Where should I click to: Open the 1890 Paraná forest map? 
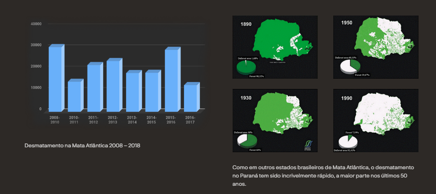(x=275, y=47)
